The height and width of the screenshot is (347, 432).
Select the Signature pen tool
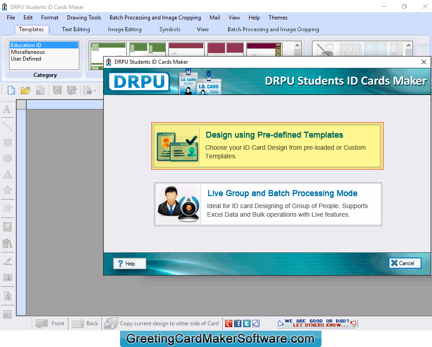click(7, 261)
